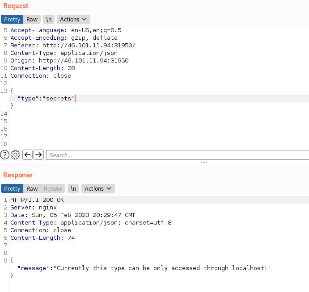This screenshot has height=292, width=309.
Task: Expand the Response Actions dropdown
Action: pyautogui.click(x=98, y=188)
